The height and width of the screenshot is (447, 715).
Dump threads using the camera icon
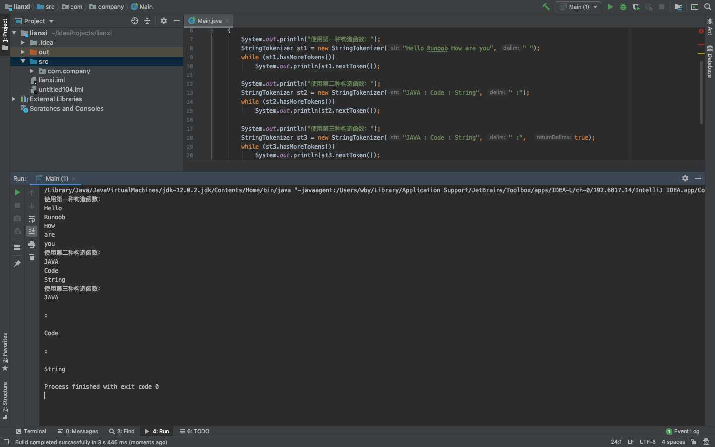(17, 218)
